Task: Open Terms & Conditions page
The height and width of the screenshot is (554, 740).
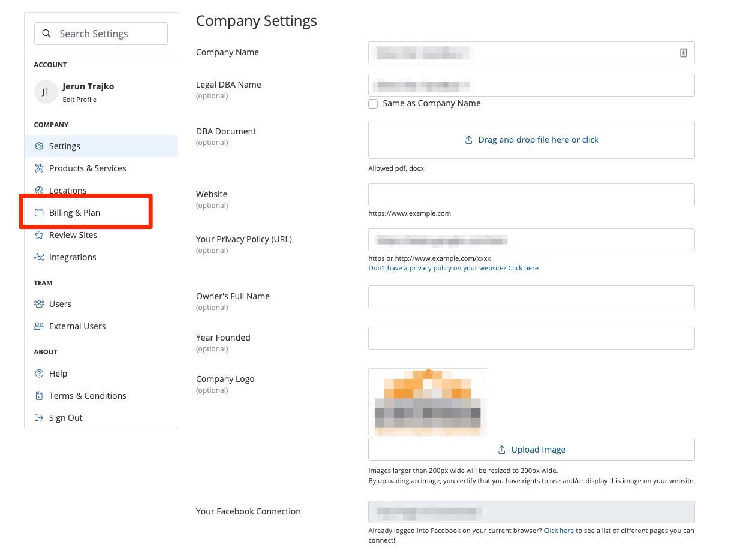Action: point(87,396)
